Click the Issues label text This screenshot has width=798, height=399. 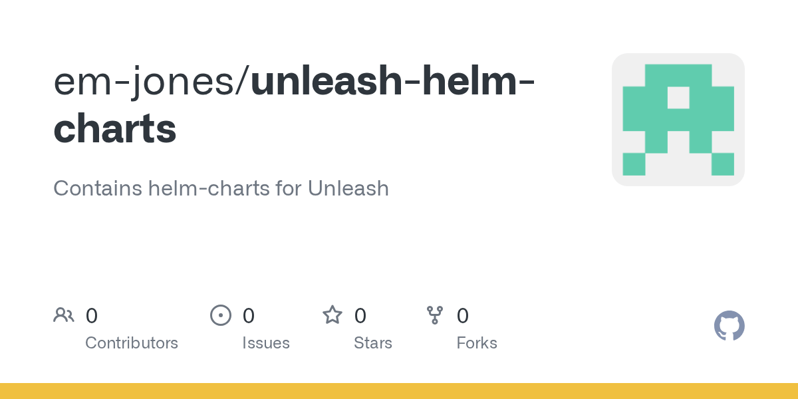(x=266, y=343)
